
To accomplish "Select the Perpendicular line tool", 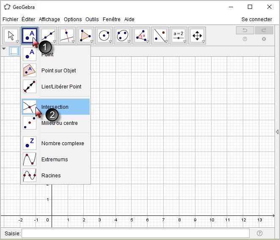I will [67, 36].
